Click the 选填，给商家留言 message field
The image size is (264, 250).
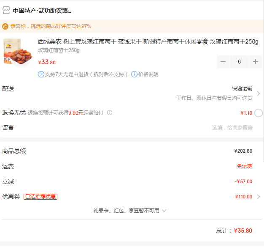(x=232, y=128)
